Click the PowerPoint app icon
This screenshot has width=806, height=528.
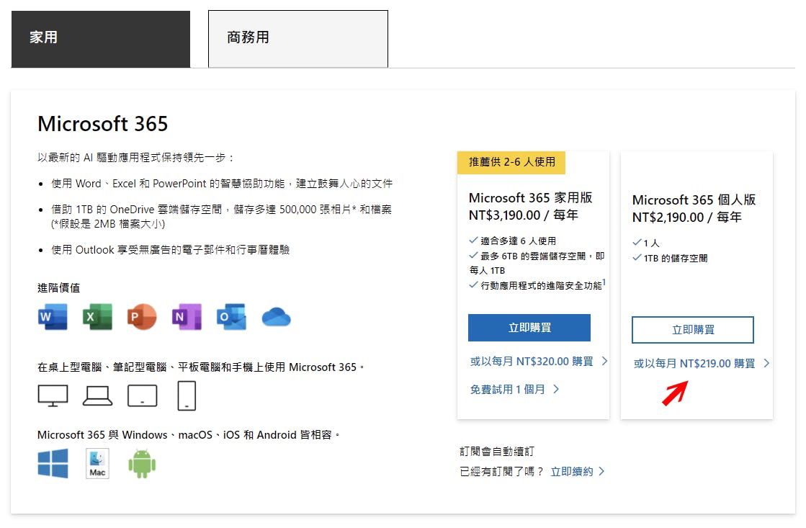[x=142, y=317]
